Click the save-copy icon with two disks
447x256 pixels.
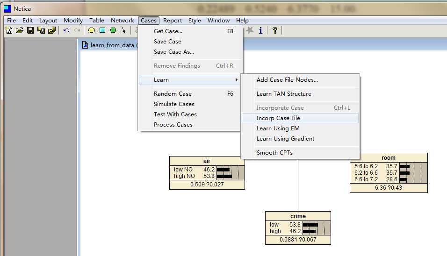(x=41, y=30)
